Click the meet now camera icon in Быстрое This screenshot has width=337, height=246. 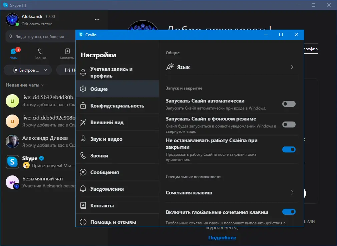tap(15, 70)
